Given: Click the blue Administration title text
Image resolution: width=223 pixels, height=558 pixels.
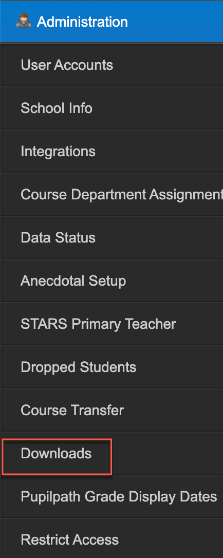Looking at the screenshot, I should (82, 22).
